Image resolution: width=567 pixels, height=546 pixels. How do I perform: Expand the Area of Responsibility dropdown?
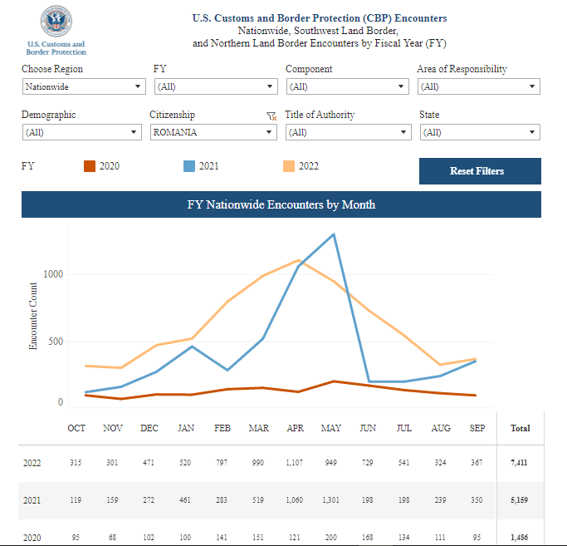(478, 86)
